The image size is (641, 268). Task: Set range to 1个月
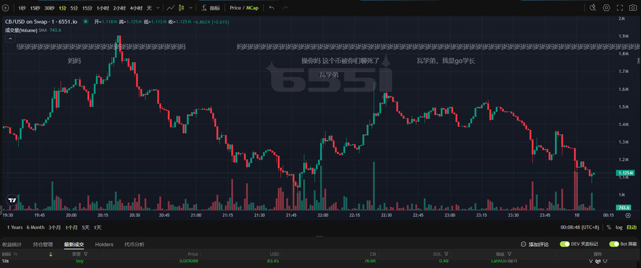pyautogui.click(x=72, y=228)
